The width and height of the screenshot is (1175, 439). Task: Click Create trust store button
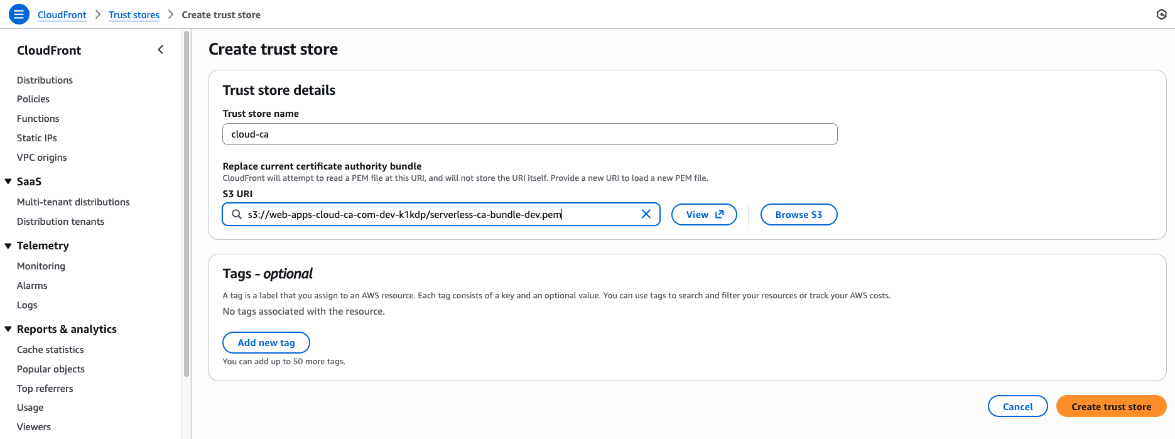[x=1111, y=406]
